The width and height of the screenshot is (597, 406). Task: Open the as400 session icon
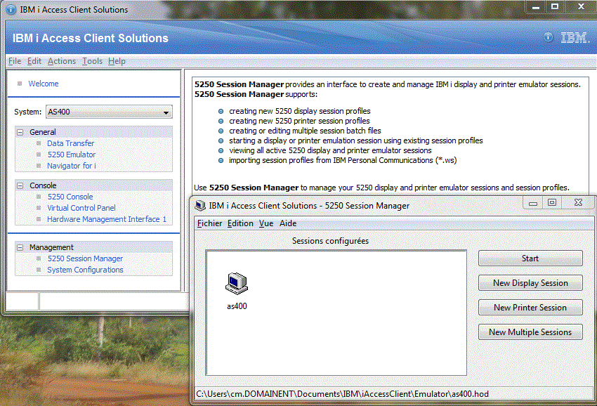coord(237,283)
